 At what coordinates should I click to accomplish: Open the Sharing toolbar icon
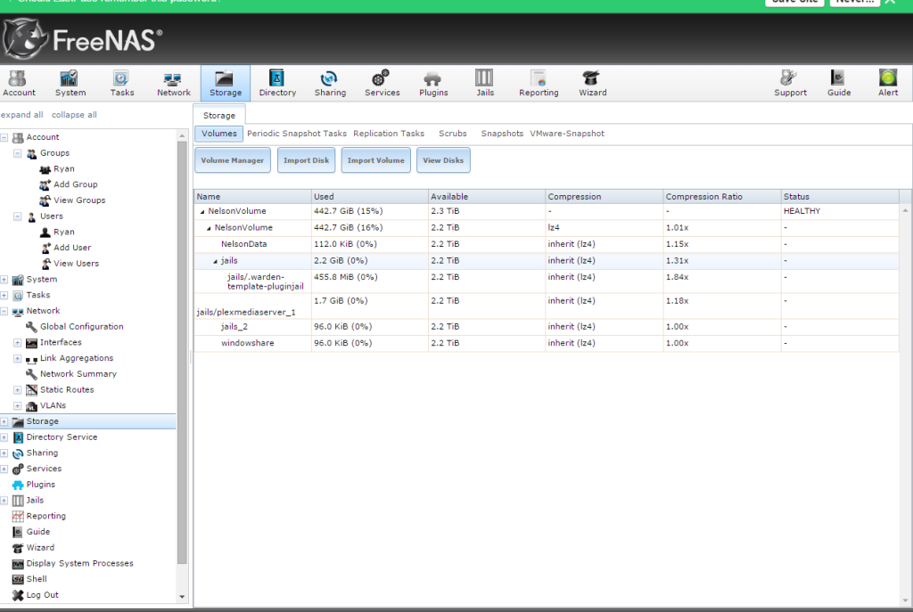[x=330, y=83]
